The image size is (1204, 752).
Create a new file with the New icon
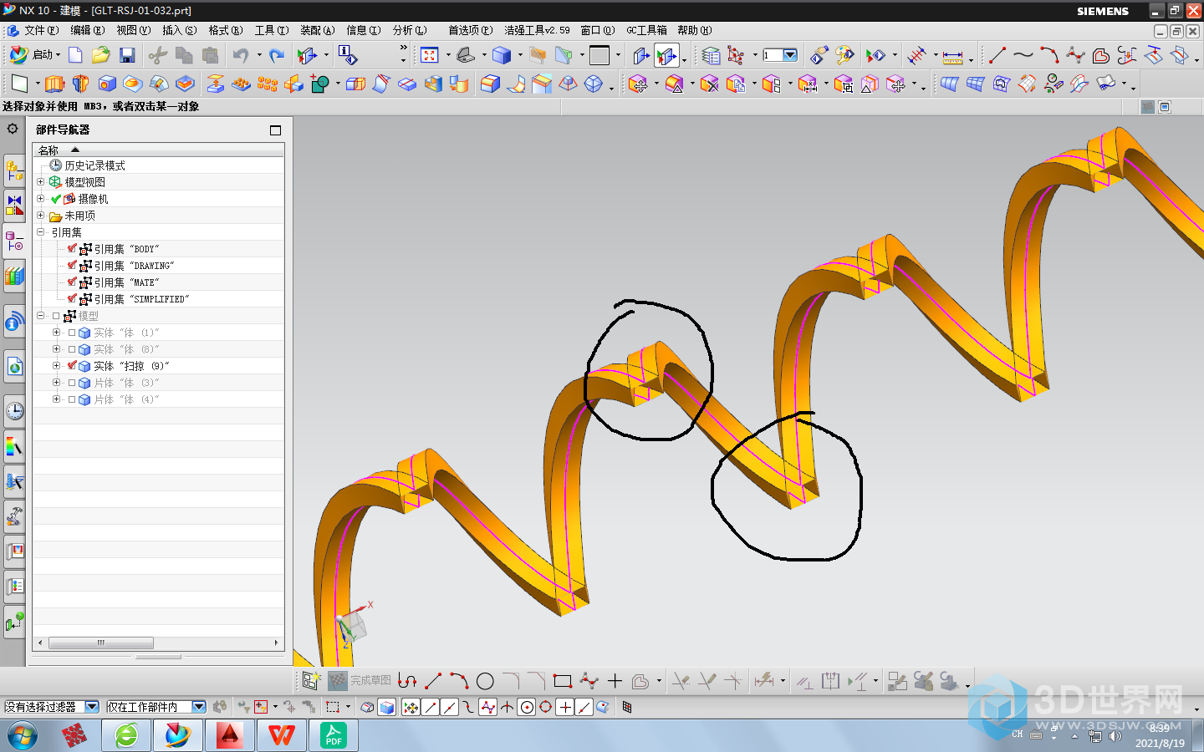[x=75, y=55]
